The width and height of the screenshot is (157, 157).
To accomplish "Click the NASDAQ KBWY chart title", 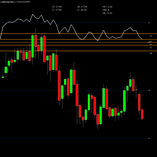I will tap(23, 2).
